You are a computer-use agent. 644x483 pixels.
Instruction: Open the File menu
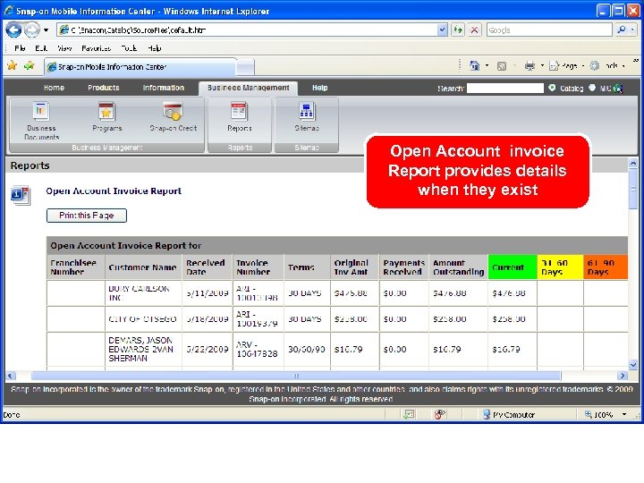[20, 48]
